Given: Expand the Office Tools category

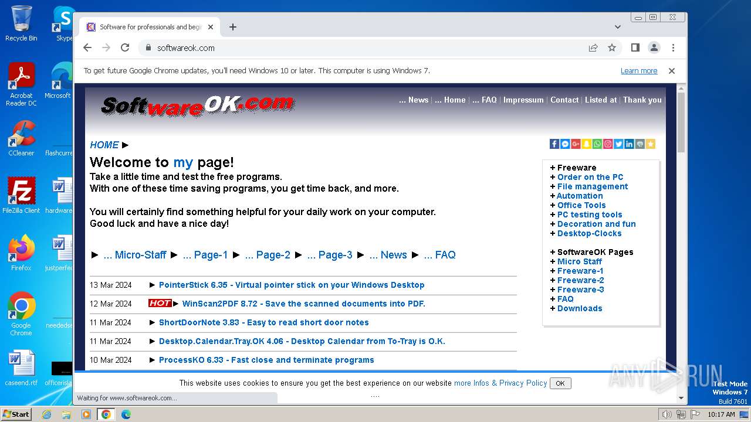Looking at the screenshot, I should (581, 205).
